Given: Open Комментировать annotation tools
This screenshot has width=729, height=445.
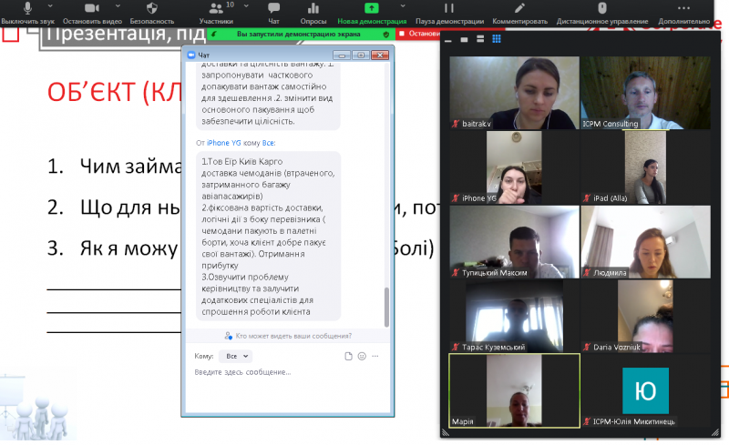Looking at the screenshot, I should pyautogui.click(x=519, y=13).
